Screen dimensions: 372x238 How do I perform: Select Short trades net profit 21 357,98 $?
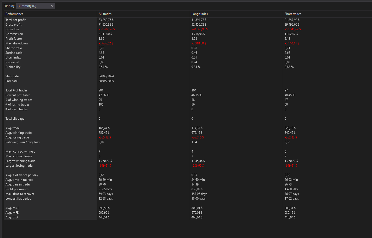point(292,20)
